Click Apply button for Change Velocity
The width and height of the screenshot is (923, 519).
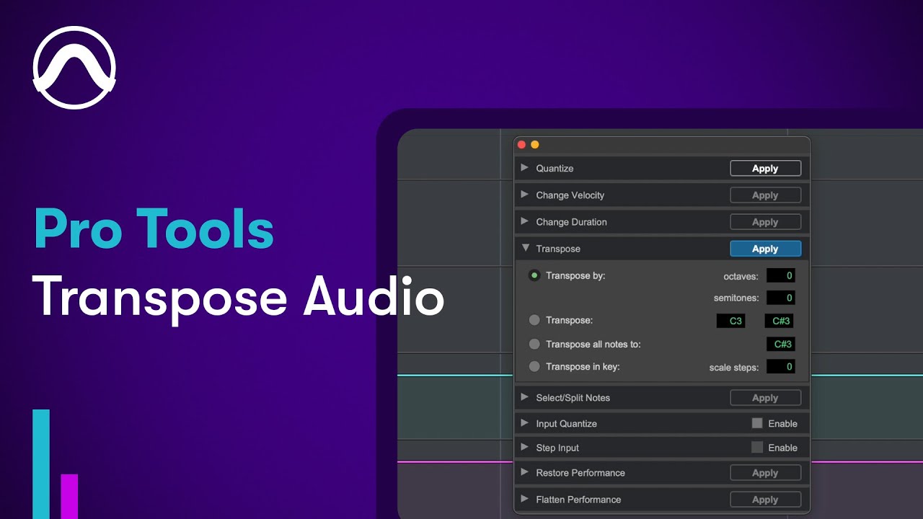coord(765,195)
